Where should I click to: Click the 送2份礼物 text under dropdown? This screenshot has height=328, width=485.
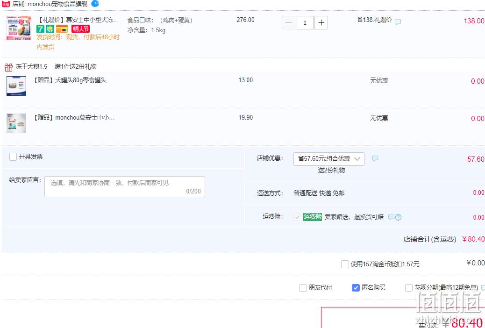tap(331, 171)
